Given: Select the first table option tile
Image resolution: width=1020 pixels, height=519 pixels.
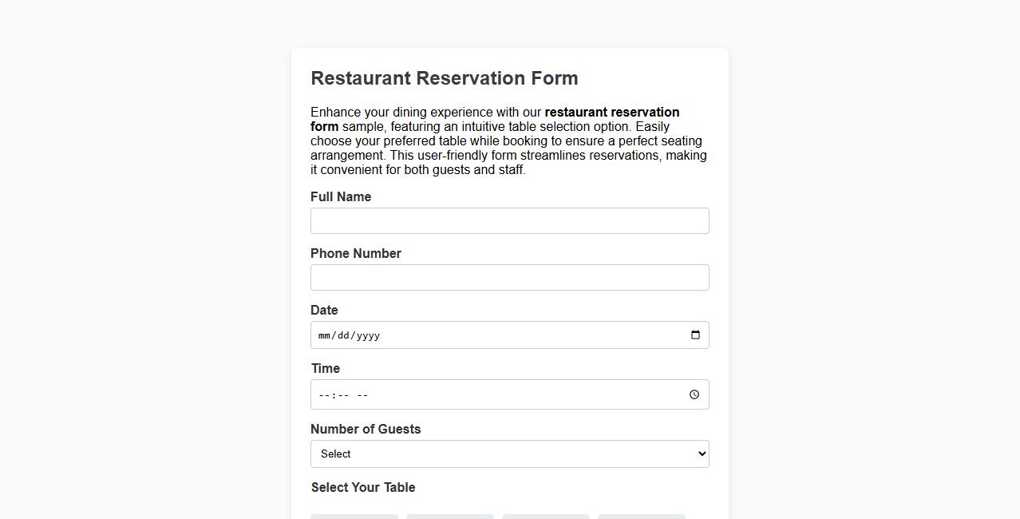Looking at the screenshot, I should click(354, 517).
